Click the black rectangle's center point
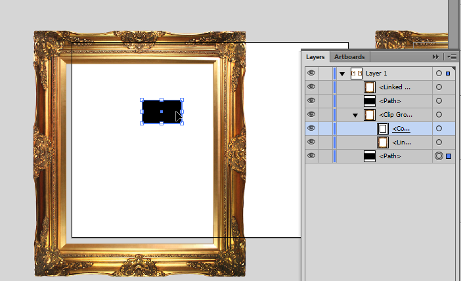461x281 pixels. 162,112
